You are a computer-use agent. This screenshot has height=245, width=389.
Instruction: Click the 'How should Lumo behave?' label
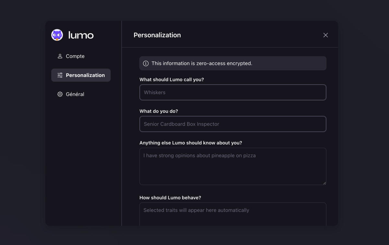(170, 198)
